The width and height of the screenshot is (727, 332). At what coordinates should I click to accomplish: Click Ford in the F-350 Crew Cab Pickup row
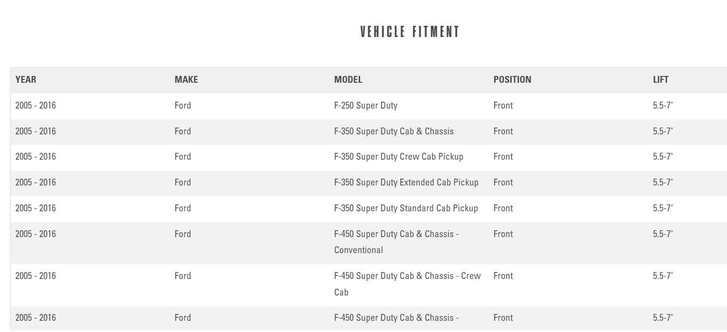tap(183, 157)
